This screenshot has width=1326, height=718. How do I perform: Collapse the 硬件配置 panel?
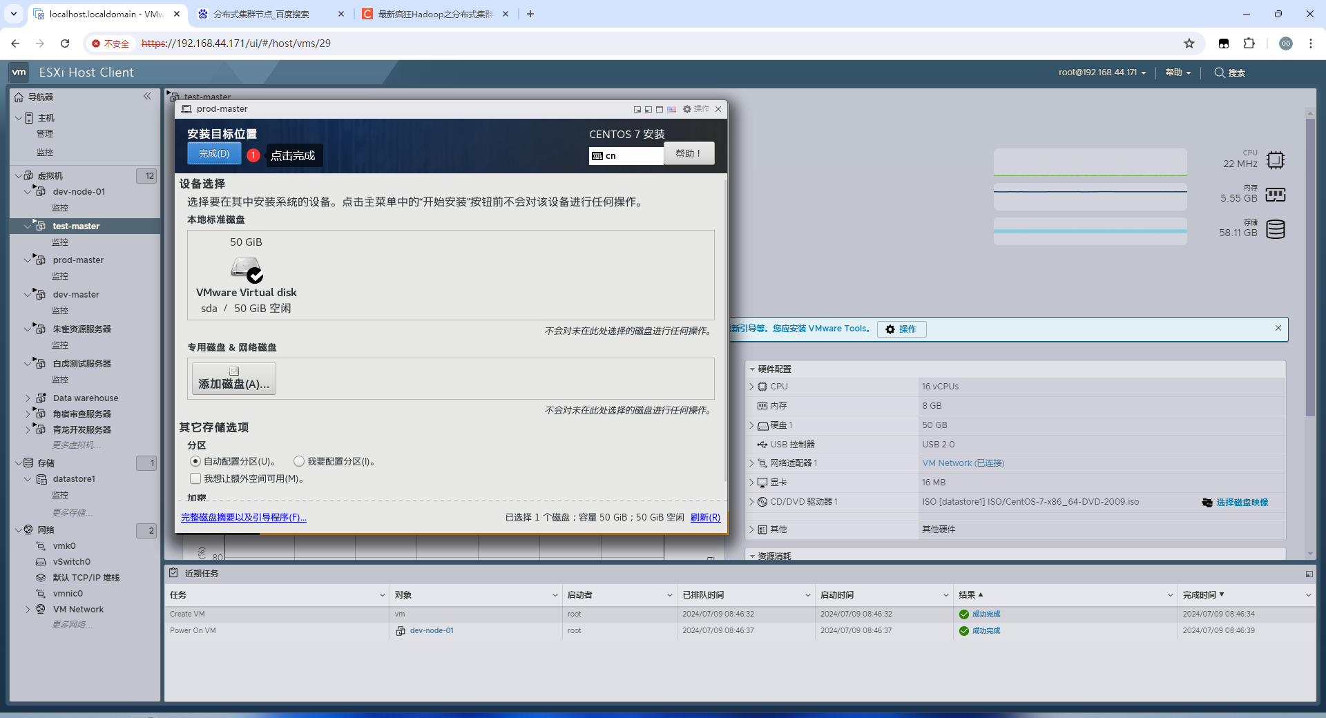752,369
